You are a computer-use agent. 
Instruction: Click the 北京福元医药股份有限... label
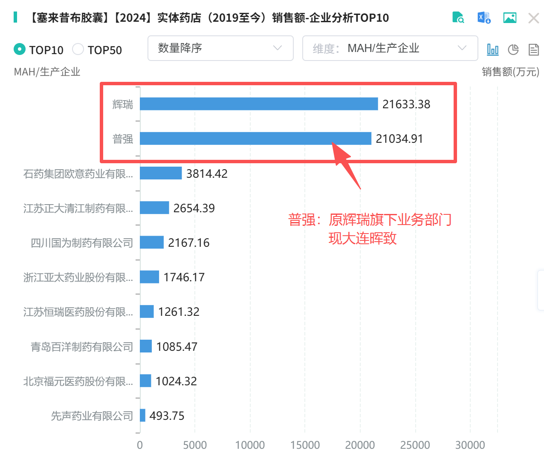78,381
